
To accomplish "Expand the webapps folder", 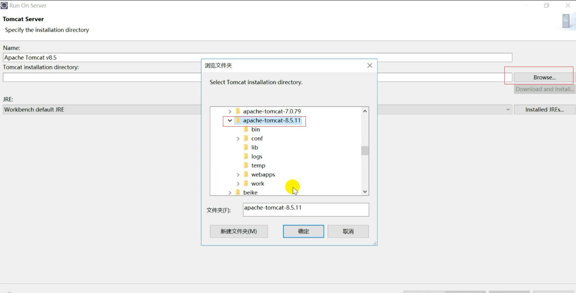I will click(238, 174).
